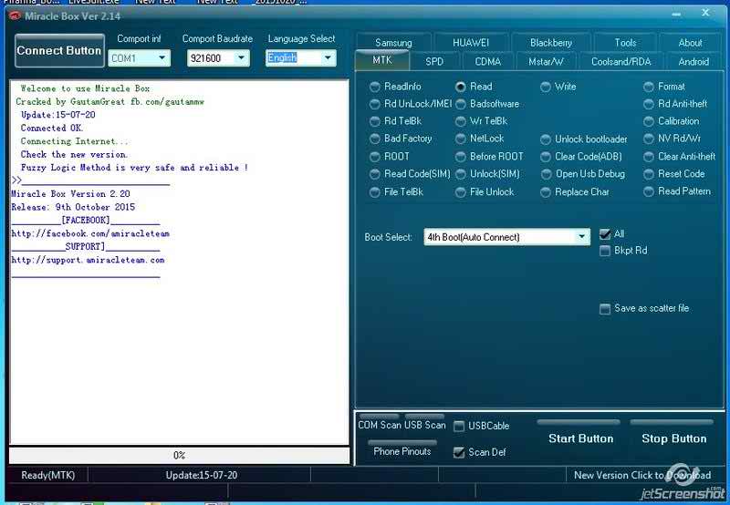Select Calibration radio option
Image resolution: width=730 pixels, height=505 pixels.
click(672, 121)
